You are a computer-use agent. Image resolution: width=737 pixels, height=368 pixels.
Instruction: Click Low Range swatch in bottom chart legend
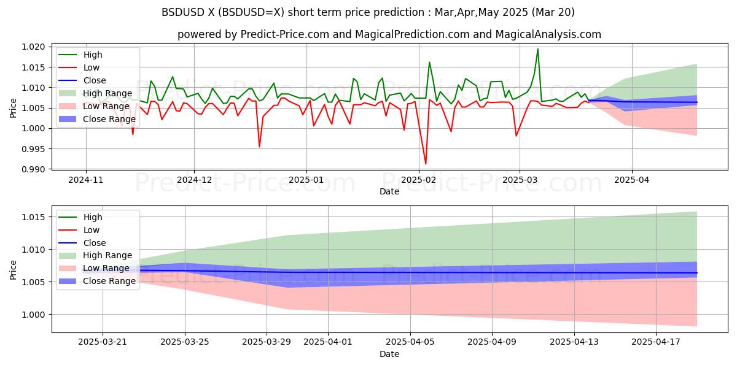click(x=68, y=268)
